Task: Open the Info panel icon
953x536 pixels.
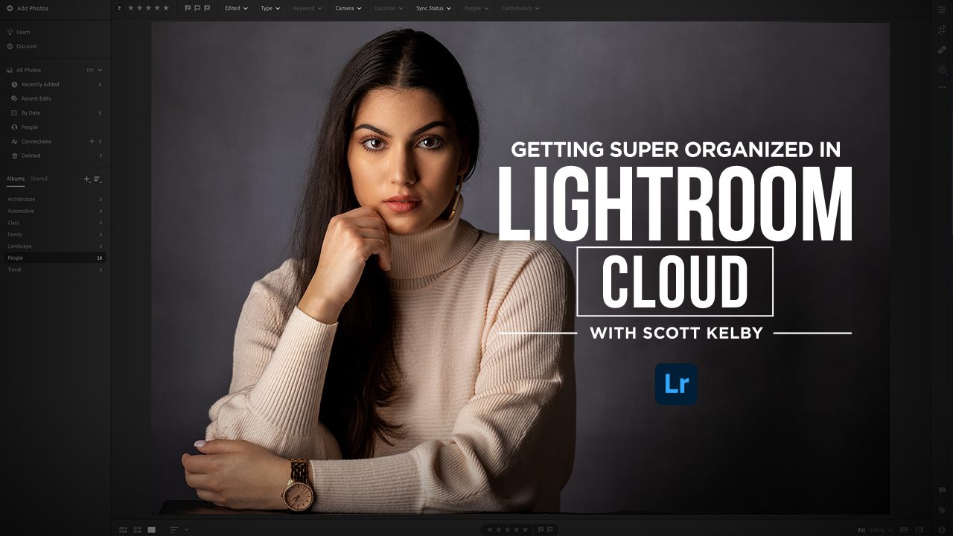Action: tap(942, 529)
